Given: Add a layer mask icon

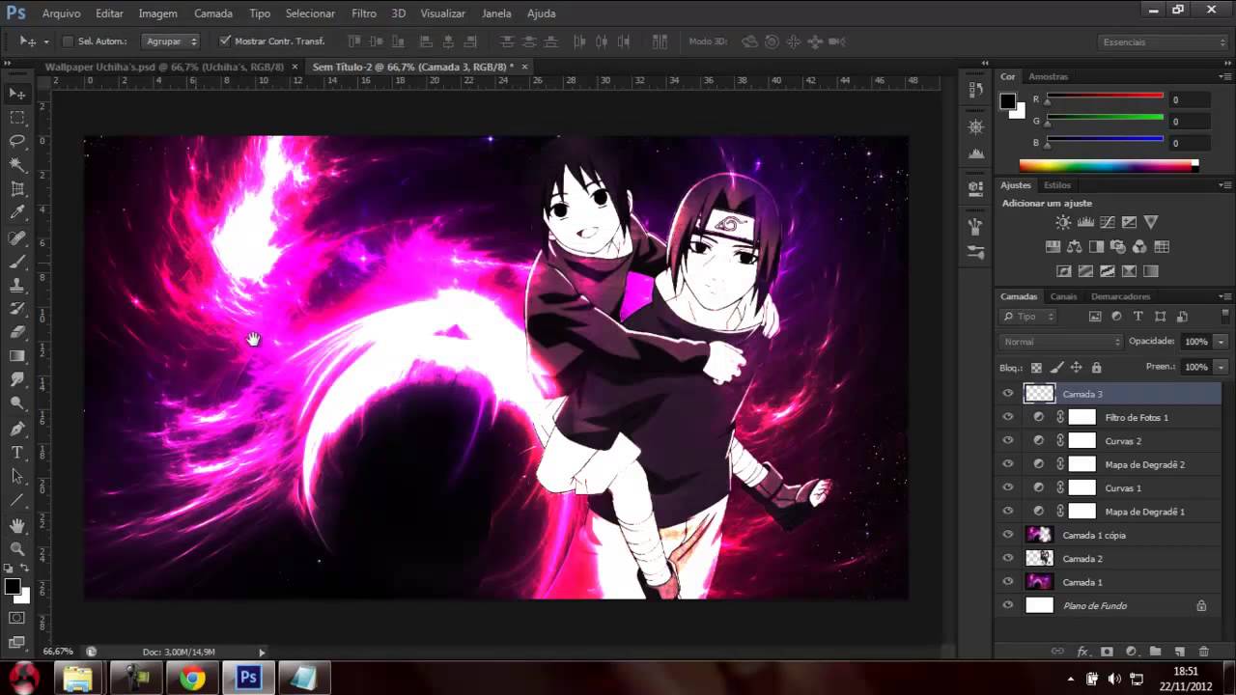Looking at the screenshot, I should tap(1107, 652).
